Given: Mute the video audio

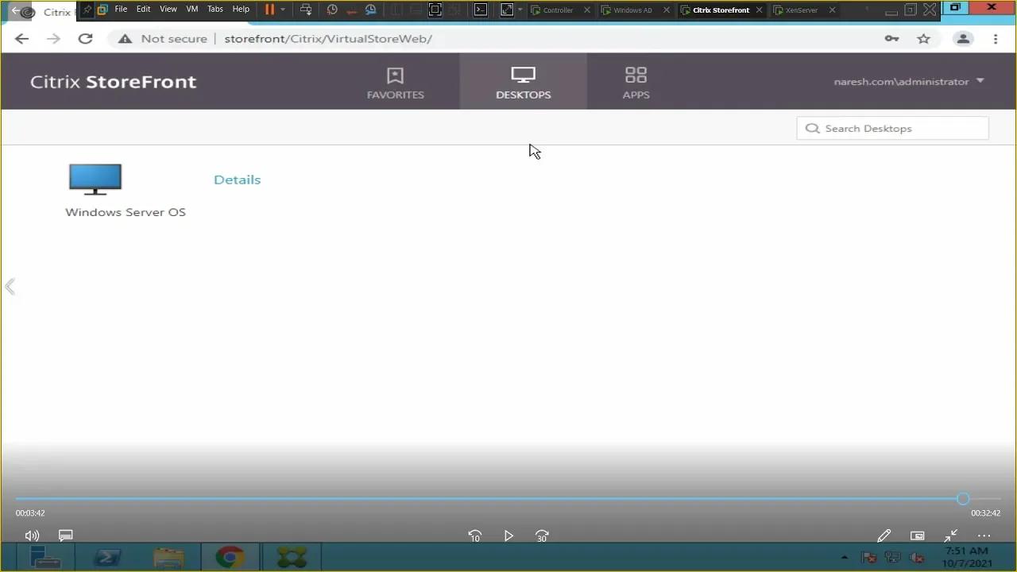Looking at the screenshot, I should 32,535.
